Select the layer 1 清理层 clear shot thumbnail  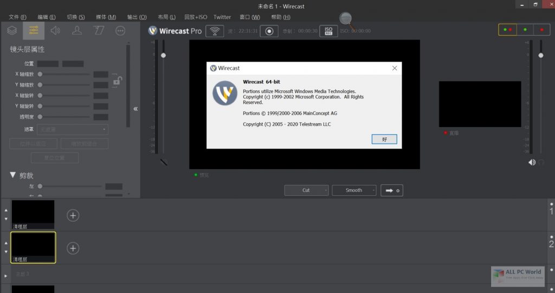(x=33, y=215)
